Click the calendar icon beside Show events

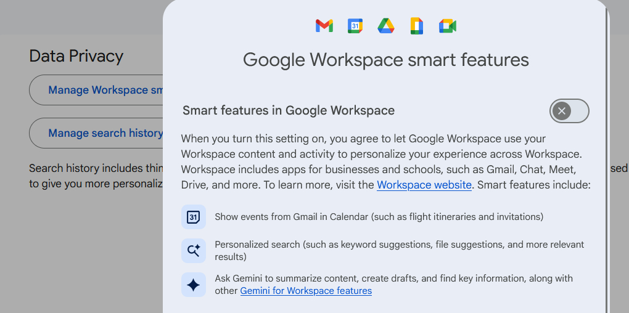pyautogui.click(x=194, y=217)
